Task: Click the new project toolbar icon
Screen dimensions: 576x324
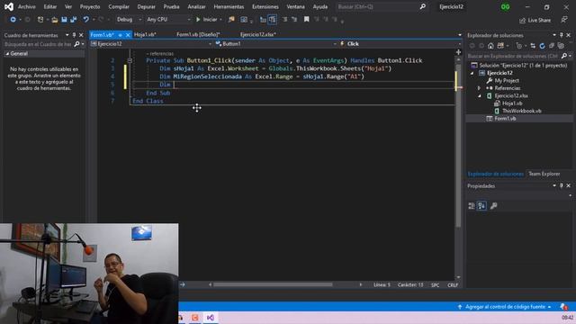Action: pos(40,20)
